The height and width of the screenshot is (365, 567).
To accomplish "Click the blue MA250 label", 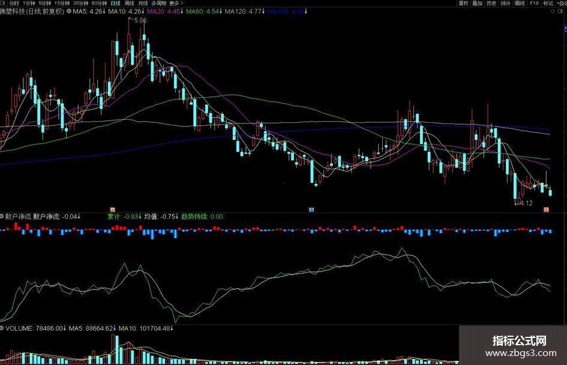I will (x=287, y=11).
